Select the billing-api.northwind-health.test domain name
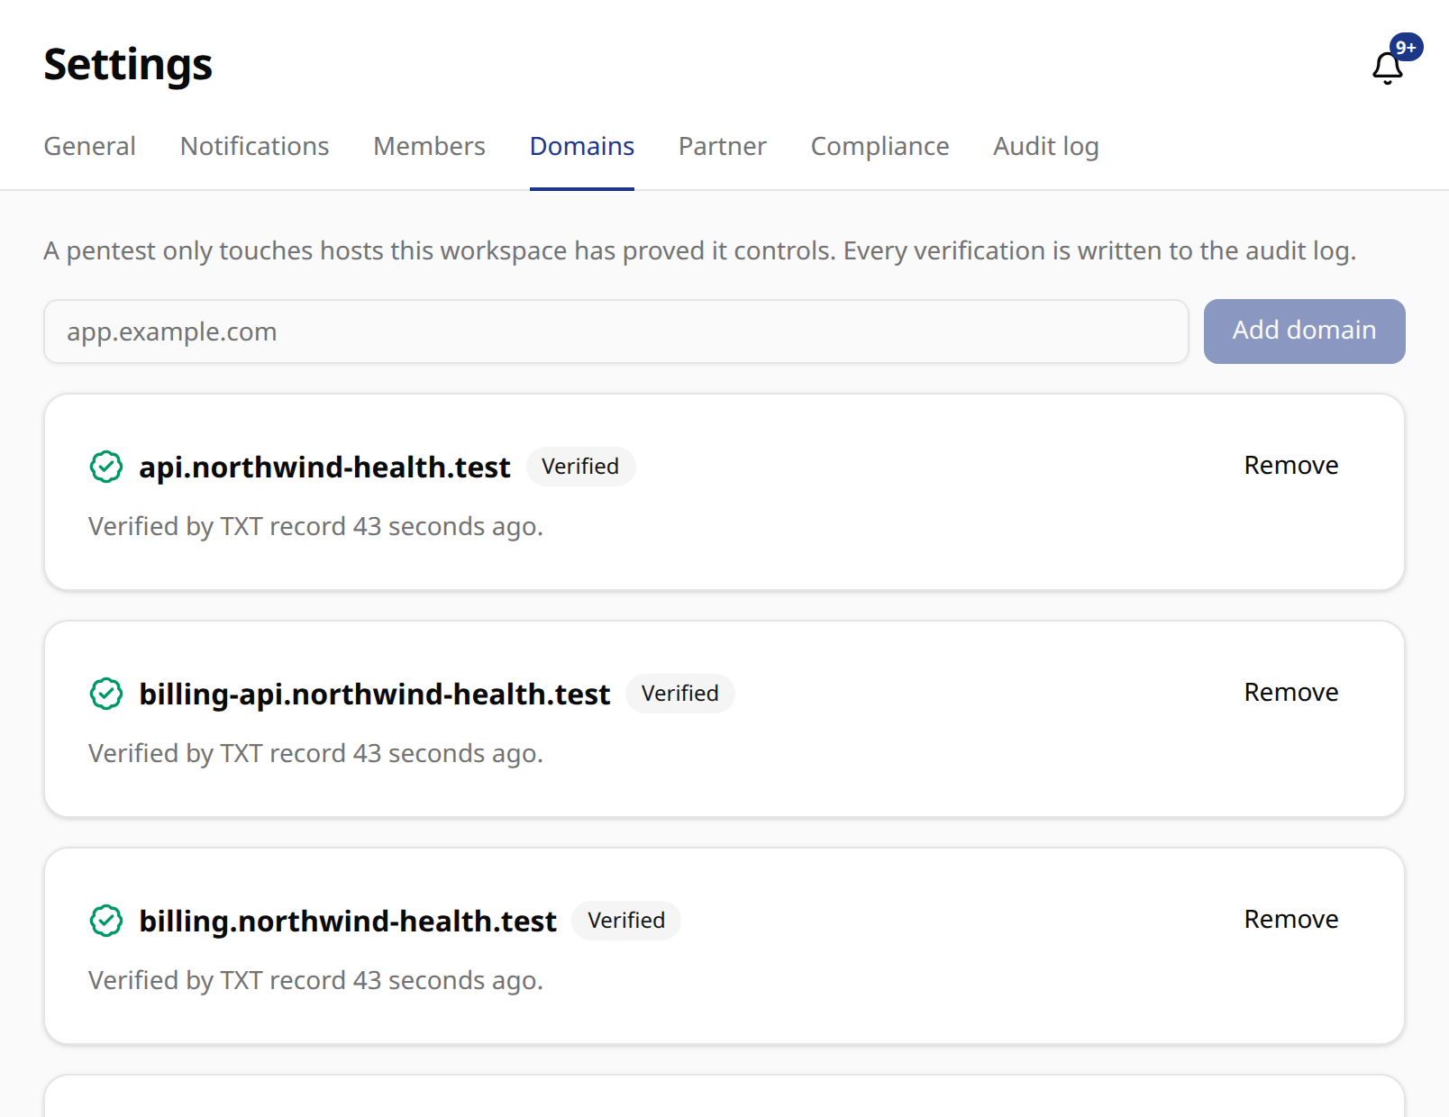The width and height of the screenshot is (1449, 1117). (x=374, y=695)
